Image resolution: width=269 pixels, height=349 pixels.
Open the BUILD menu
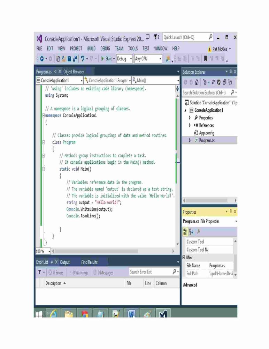click(x=91, y=49)
